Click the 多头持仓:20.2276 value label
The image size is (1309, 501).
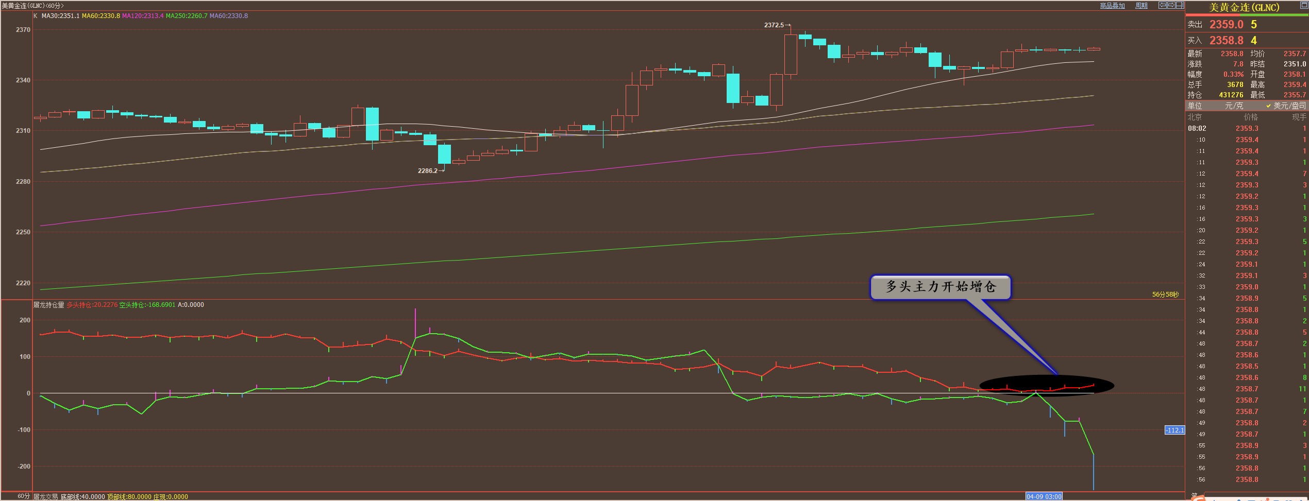[x=92, y=305]
